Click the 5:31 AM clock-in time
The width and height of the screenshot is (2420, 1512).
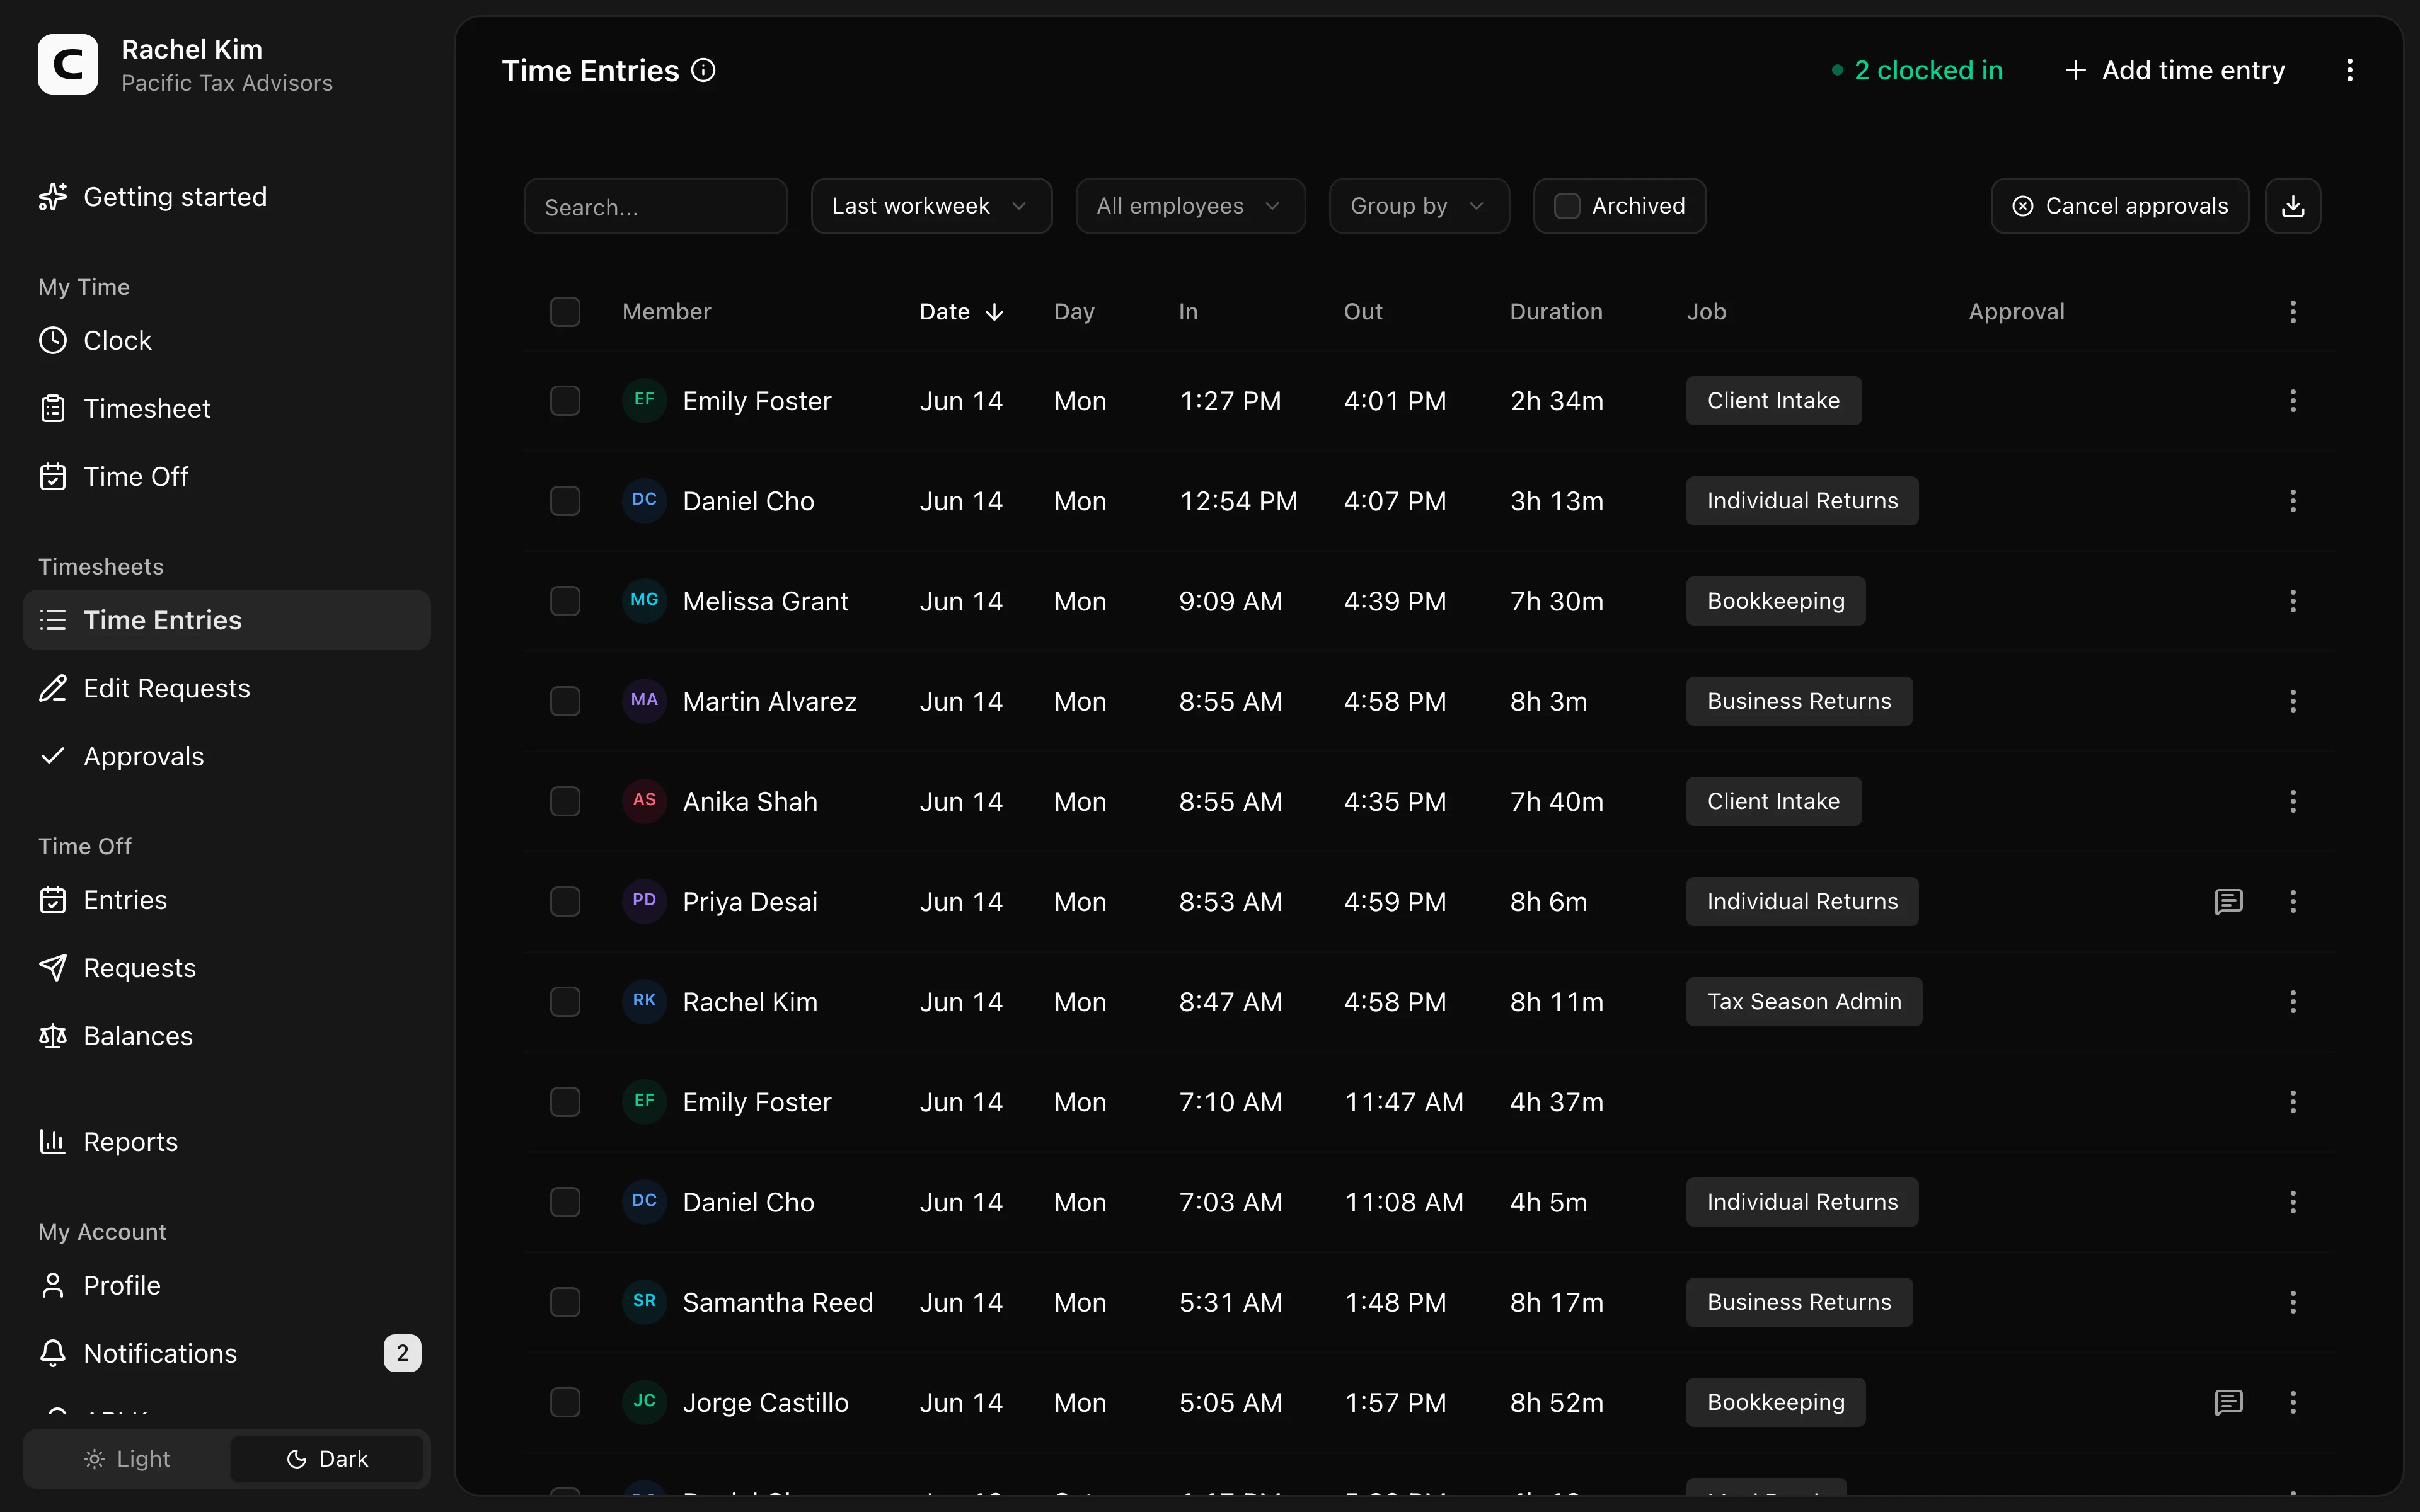(1230, 1303)
